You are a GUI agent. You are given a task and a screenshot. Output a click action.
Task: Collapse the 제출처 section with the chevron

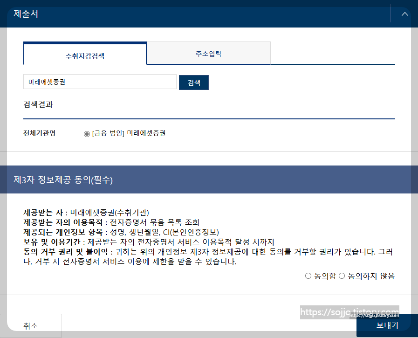(404, 14)
